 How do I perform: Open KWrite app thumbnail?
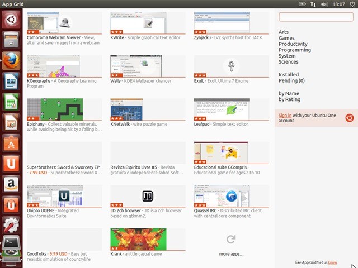[148, 23]
